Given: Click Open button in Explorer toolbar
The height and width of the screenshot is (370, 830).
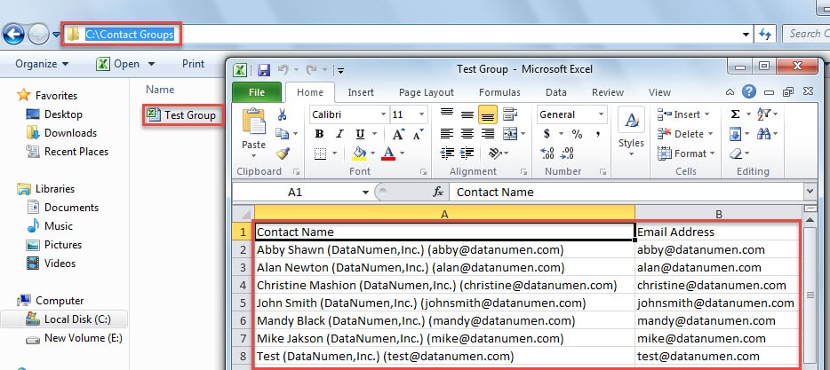Looking at the screenshot, I should pos(125,64).
